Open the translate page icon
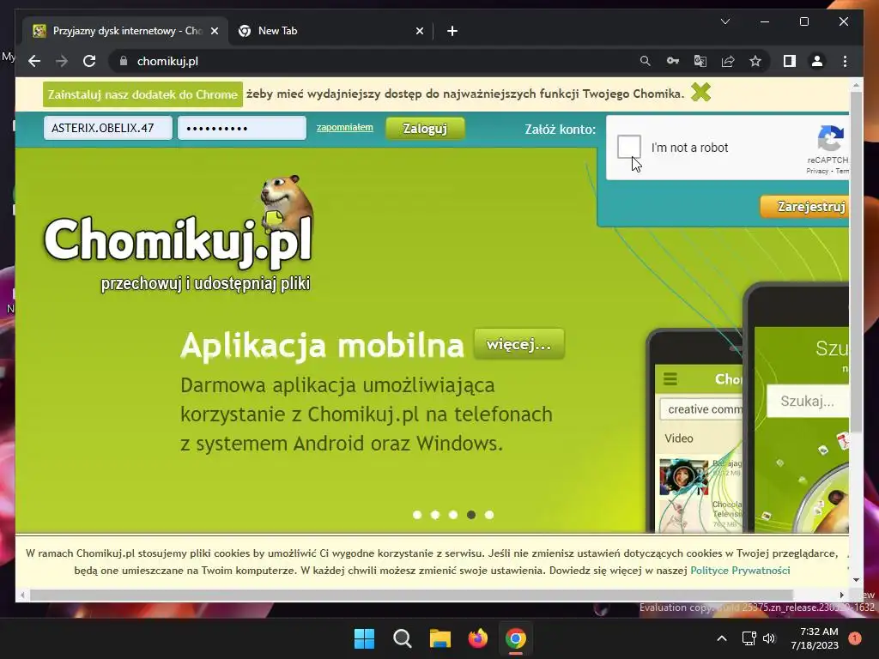The image size is (879, 659). pyautogui.click(x=700, y=61)
